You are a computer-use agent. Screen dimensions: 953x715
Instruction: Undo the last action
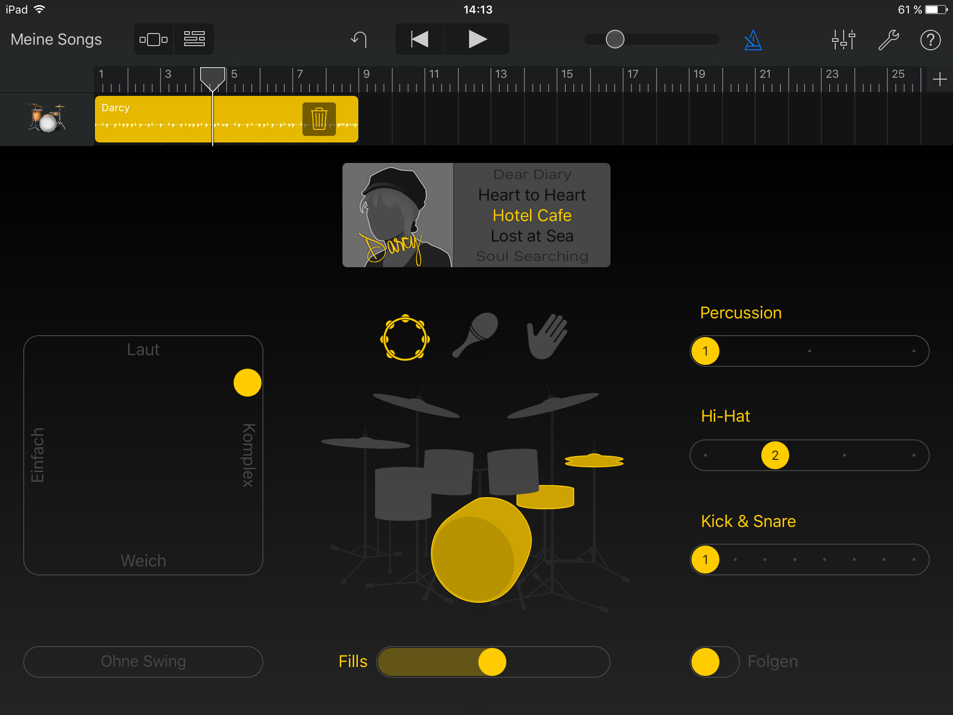pyautogui.click(x=359, y=40)
